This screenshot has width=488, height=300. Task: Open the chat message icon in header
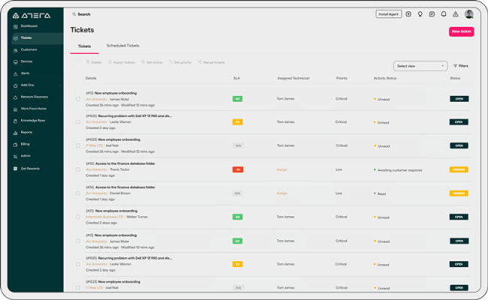pos(432,13)
